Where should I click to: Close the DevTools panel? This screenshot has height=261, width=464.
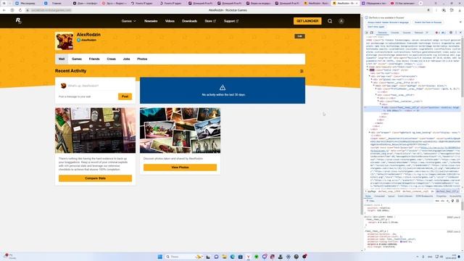click(460, 33)
